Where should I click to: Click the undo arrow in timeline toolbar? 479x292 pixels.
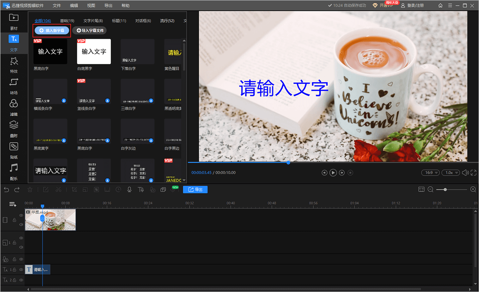click(6, 189)
